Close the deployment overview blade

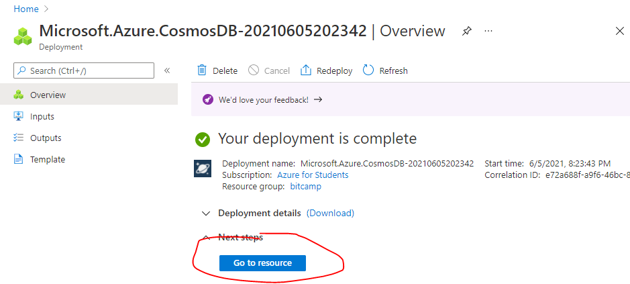[x=619, y=32]
